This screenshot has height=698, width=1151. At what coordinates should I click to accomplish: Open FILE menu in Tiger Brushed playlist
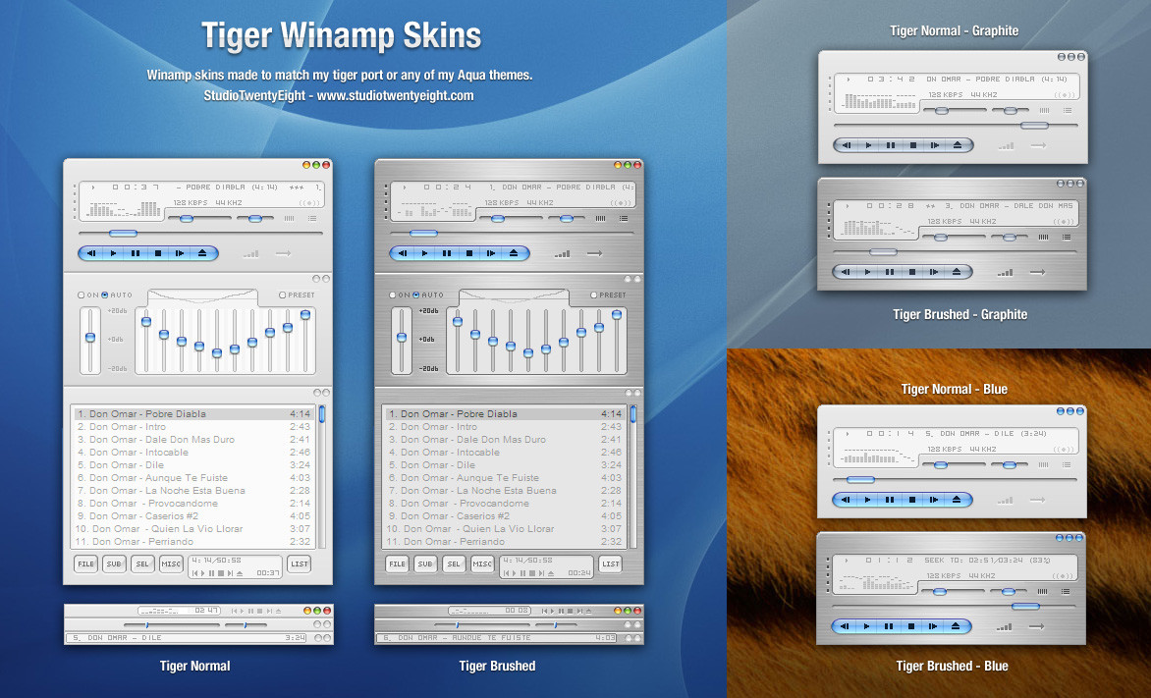(x=397, y=564)
